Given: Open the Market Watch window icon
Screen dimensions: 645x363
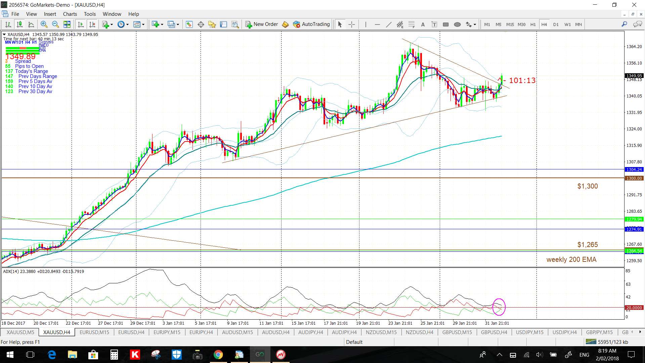Looking at the screenshot, I should click(189, 24).
